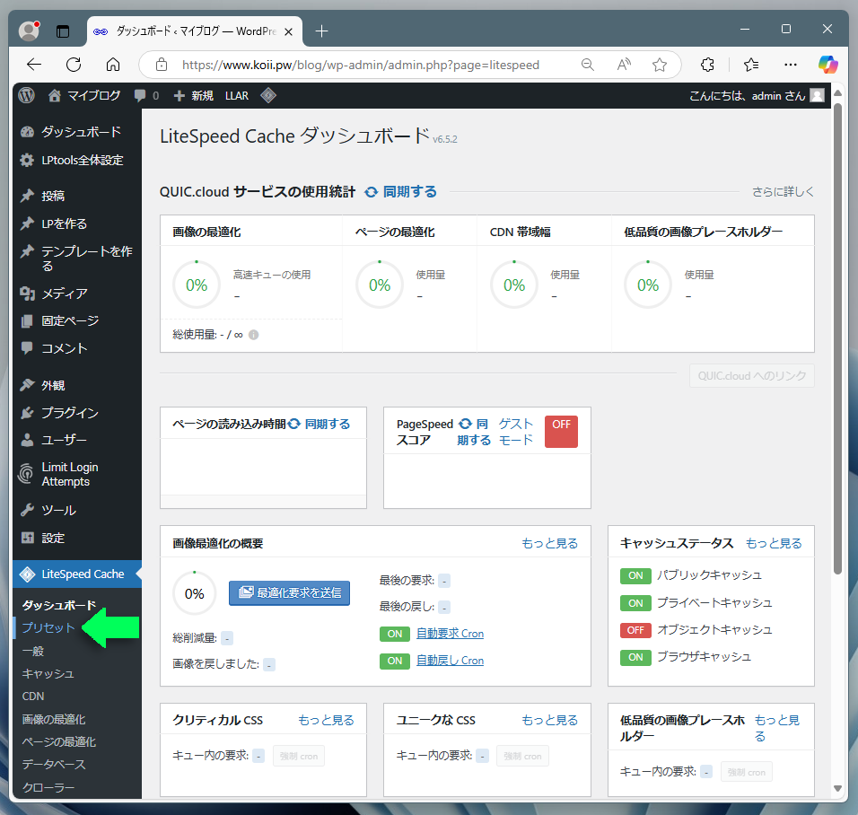This screenshot has width=858, height=815.
Task: Toggle the auto request Cron ON badge
Action: pos(395,634)
